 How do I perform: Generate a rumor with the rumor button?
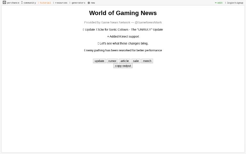click(x=112, y=61)
